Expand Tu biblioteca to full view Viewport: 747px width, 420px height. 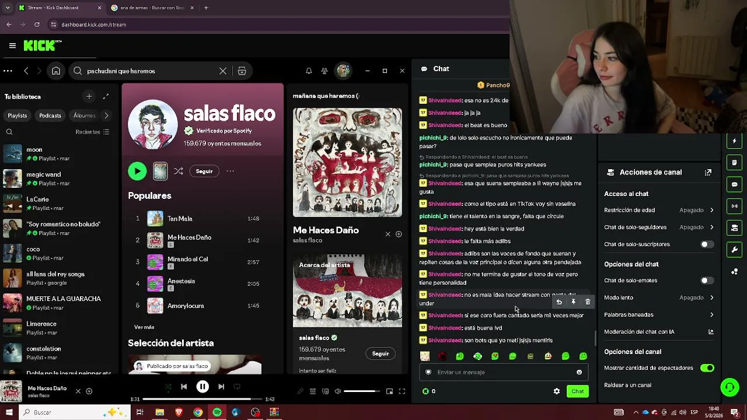pyautogui.click(x=106, y=96)
